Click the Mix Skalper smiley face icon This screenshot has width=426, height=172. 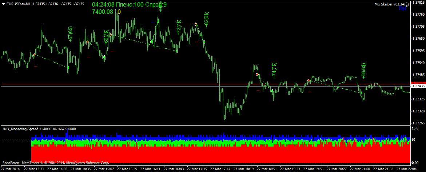click(x=406, y=4)
